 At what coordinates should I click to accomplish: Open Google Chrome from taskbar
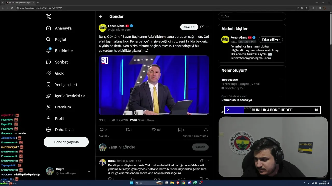(183, 183)
